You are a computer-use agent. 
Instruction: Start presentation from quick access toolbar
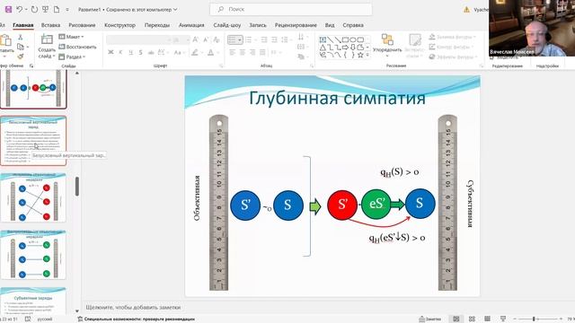tap(46, 10)
